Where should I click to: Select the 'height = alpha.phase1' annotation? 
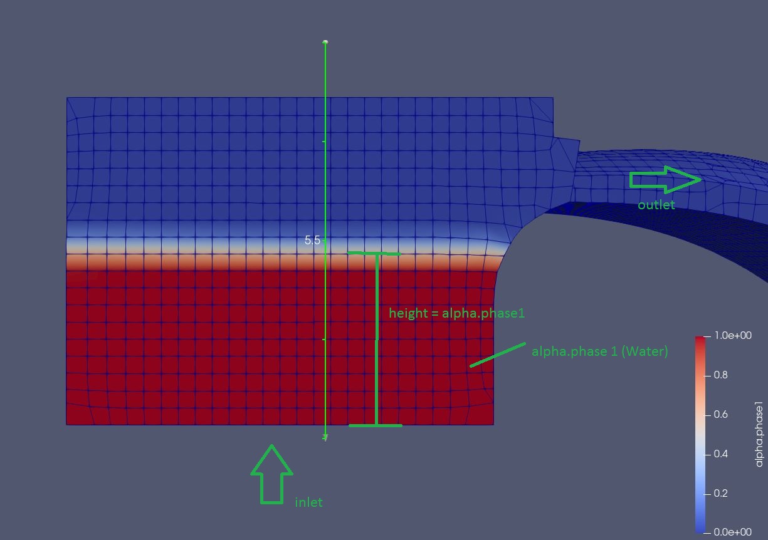pos(456,313)
